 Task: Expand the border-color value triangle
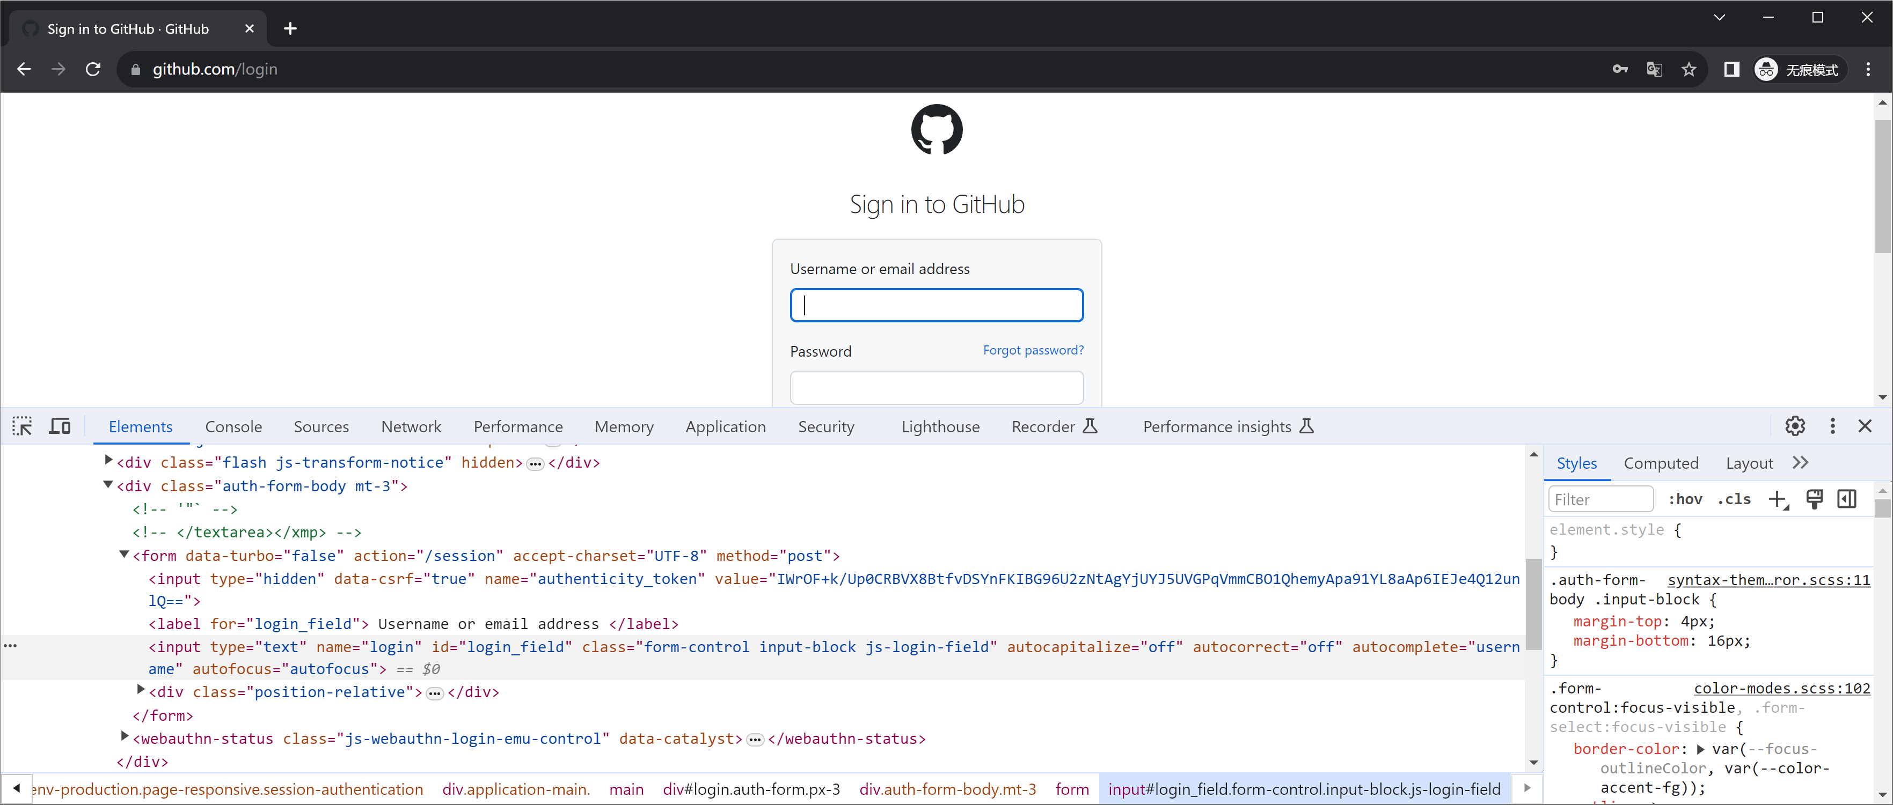point(1700,749)
